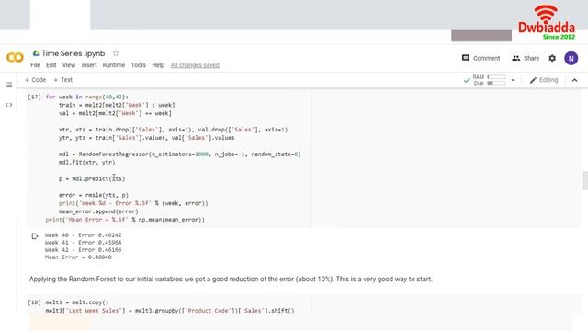Click the vertical scrollbar thumb

tap(585, 181)
